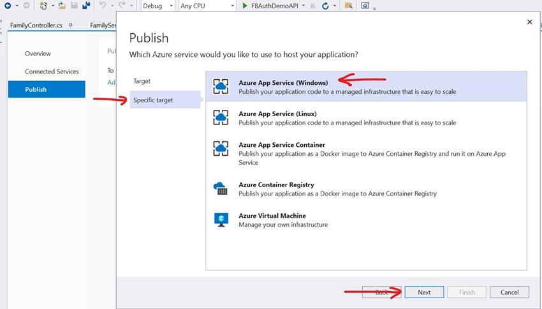The width and height of the screenshot is (542, 309).
Task: Click the Refresh browser circular arrow icon
Action: point(325,6)
